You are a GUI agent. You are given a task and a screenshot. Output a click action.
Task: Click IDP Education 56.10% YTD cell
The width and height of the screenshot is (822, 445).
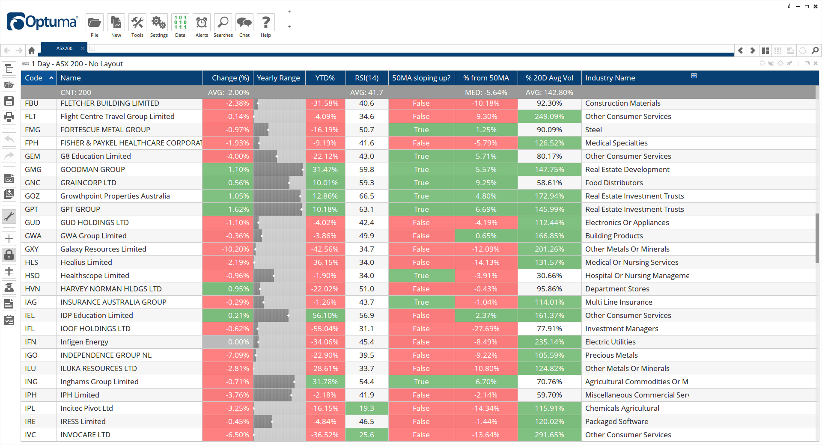click(x=325, y=315)
